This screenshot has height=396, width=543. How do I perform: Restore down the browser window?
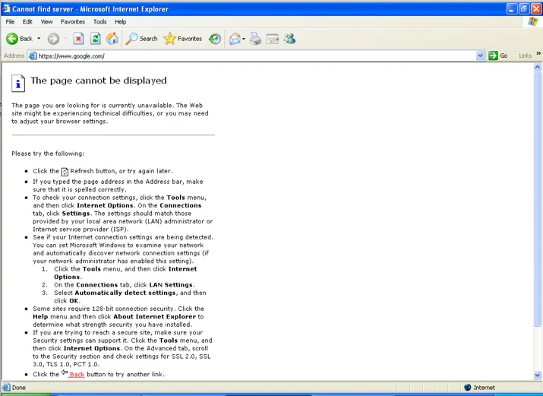[x=524, y=8]
